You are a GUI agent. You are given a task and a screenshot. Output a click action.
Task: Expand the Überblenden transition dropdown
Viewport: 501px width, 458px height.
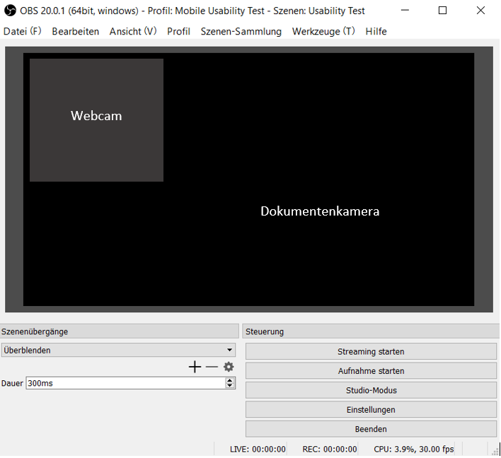click(118, 350)
